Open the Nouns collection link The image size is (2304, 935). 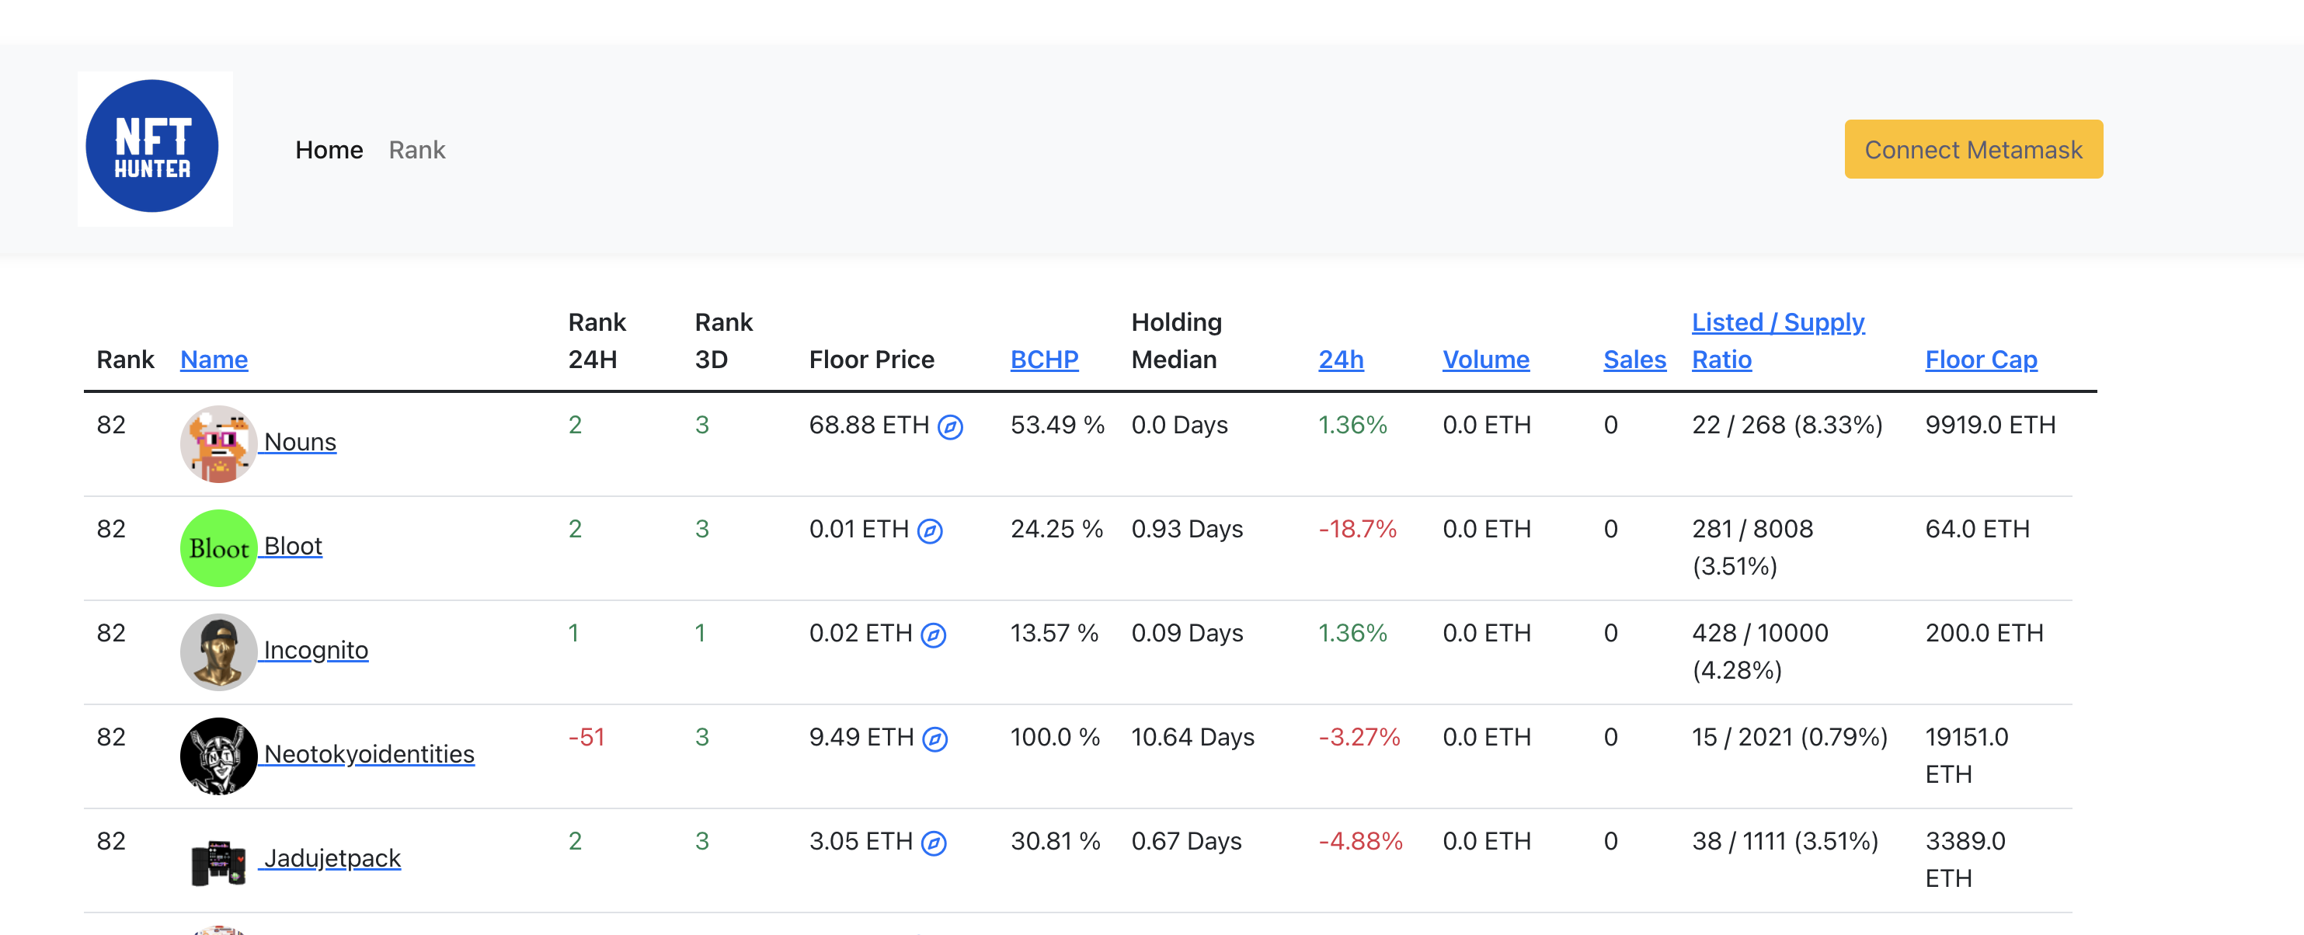(299, 440)
